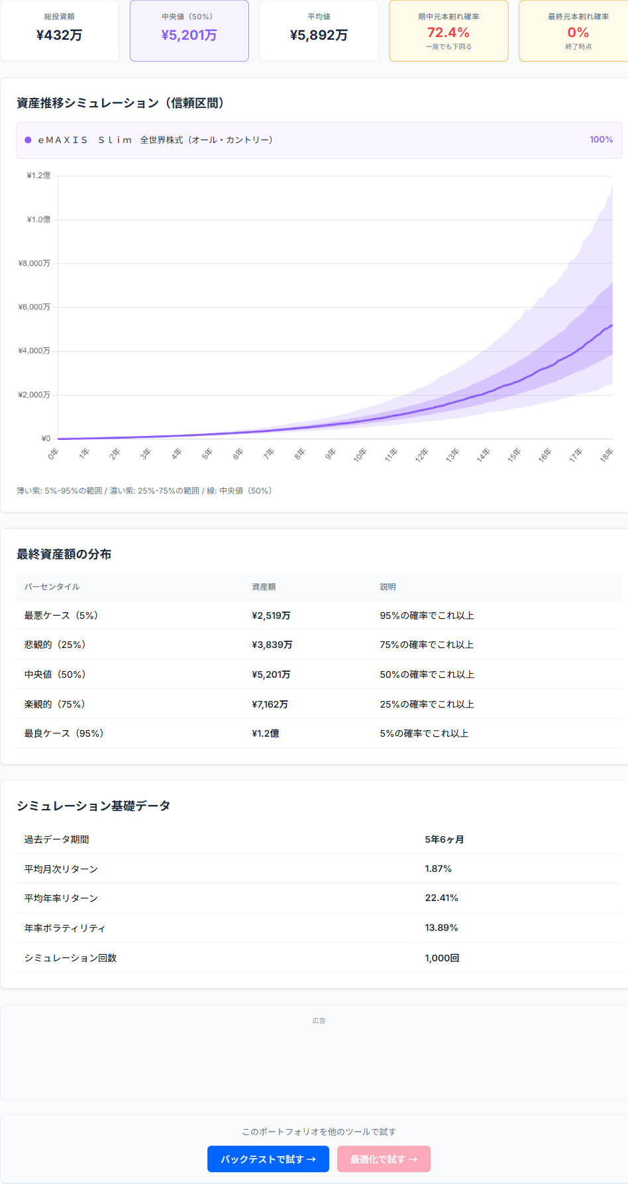Click the 平均年率リターン row label
The image size is (628, 1184).
pos(61,898)
